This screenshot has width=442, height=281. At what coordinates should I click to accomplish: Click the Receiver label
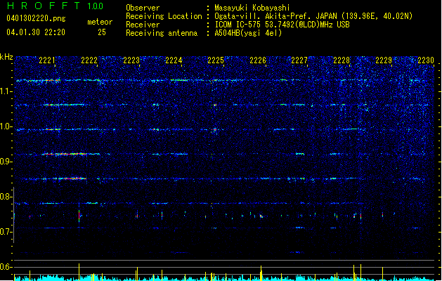pos(143,25)
